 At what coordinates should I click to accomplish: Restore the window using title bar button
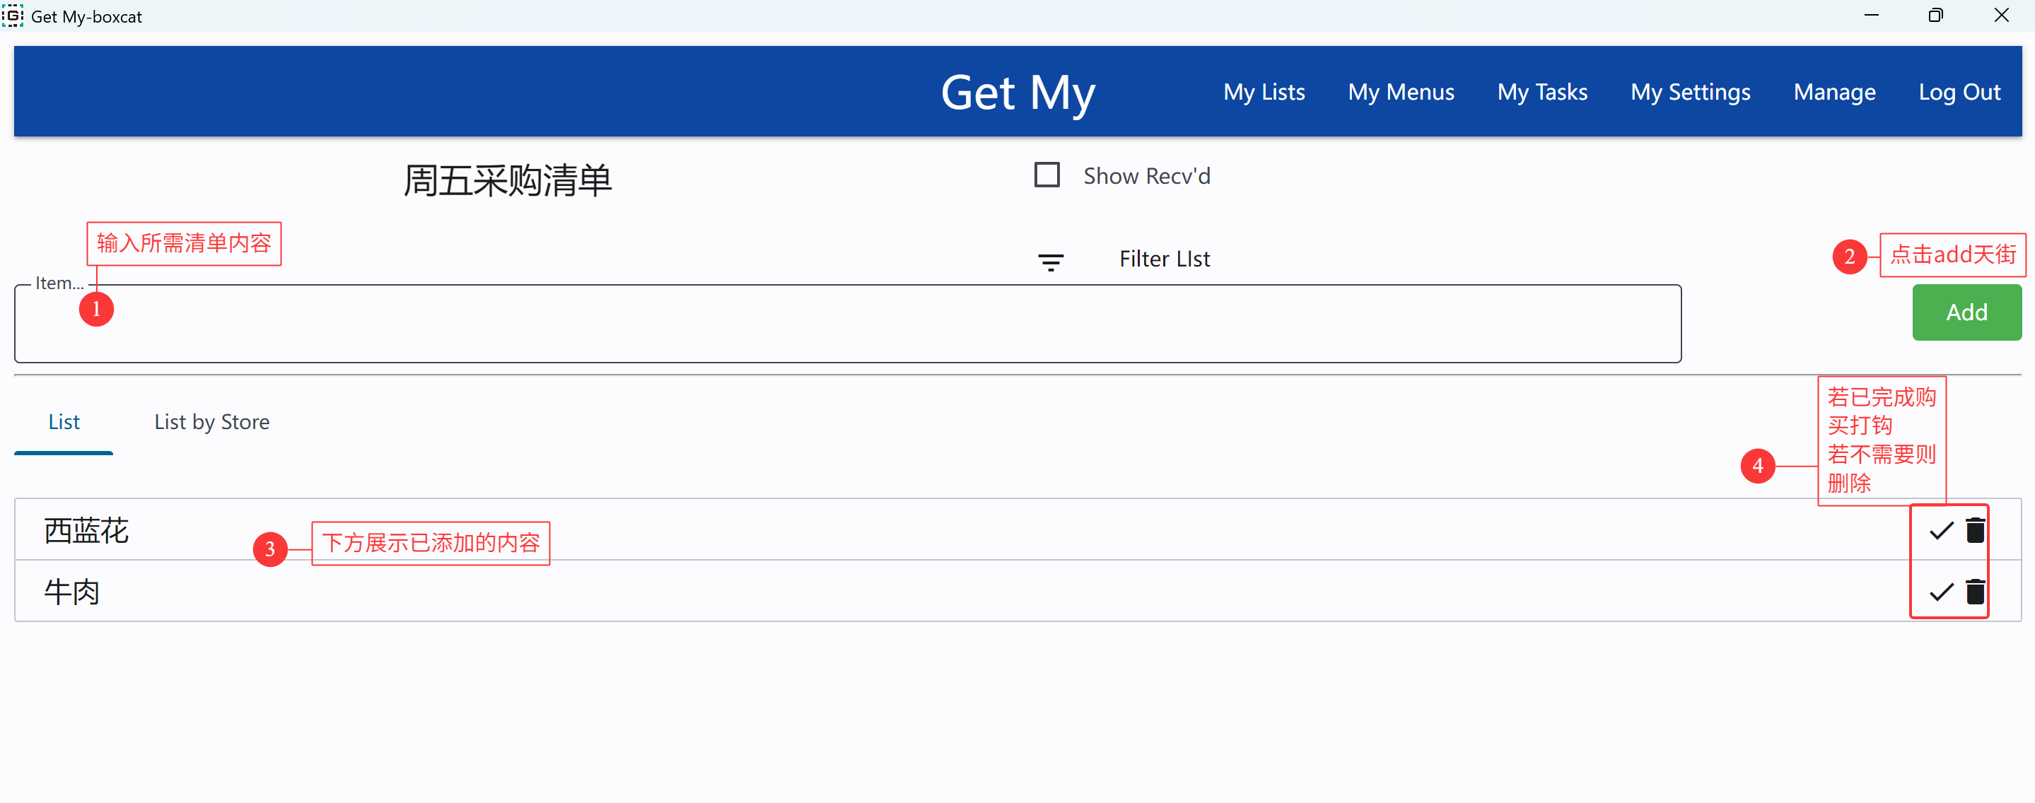tap(1935, 15)
